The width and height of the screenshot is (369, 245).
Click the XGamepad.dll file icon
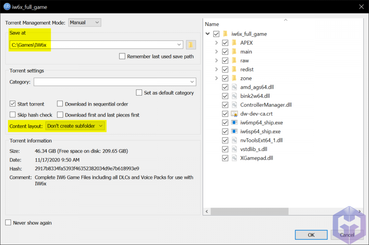234,158
